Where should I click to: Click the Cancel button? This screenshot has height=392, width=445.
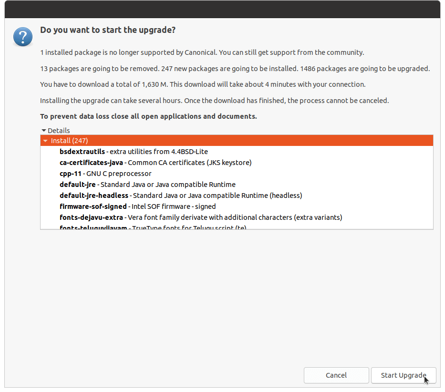(336, 375)
